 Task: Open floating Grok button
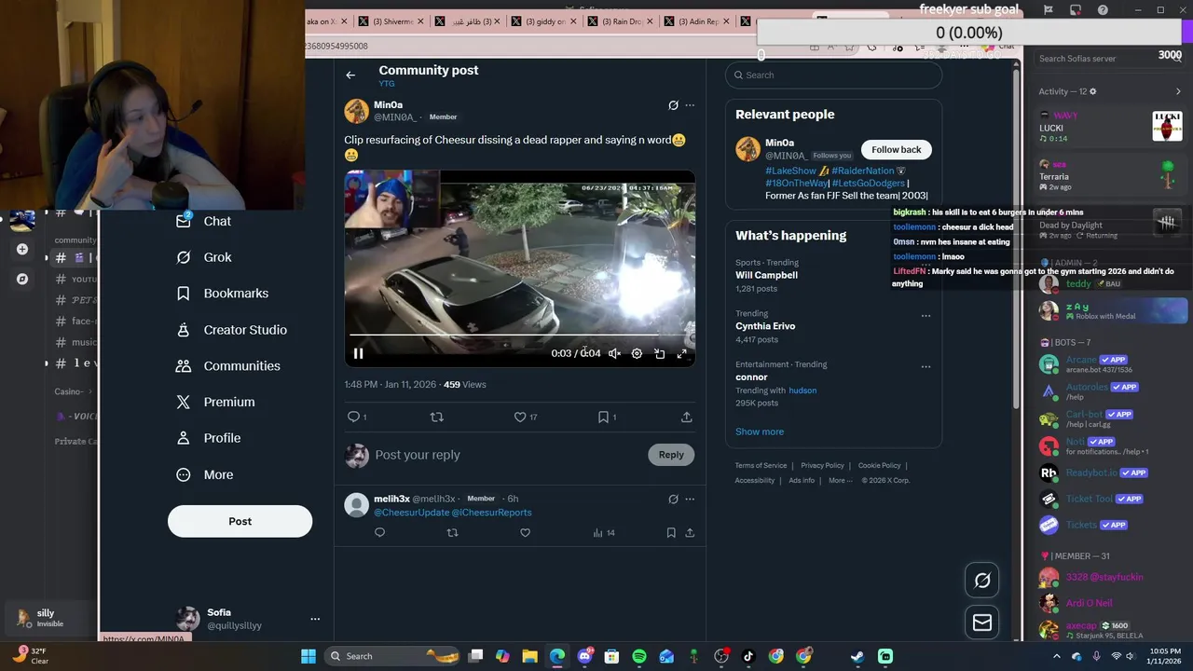click(982, 581)
